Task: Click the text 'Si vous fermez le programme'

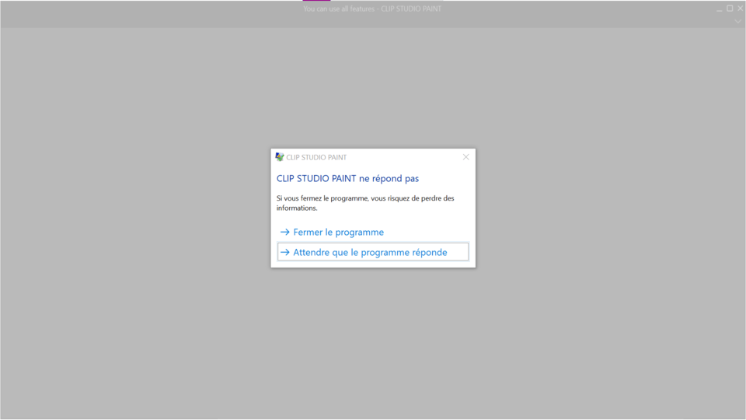Action: 322,198
